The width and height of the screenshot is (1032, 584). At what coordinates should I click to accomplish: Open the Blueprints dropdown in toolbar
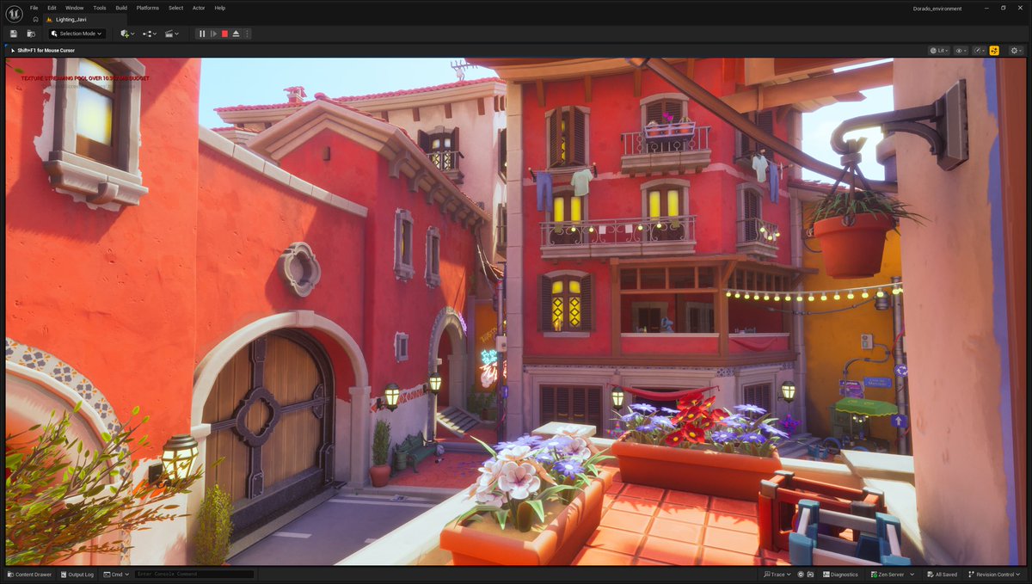[x=149, y=34]
